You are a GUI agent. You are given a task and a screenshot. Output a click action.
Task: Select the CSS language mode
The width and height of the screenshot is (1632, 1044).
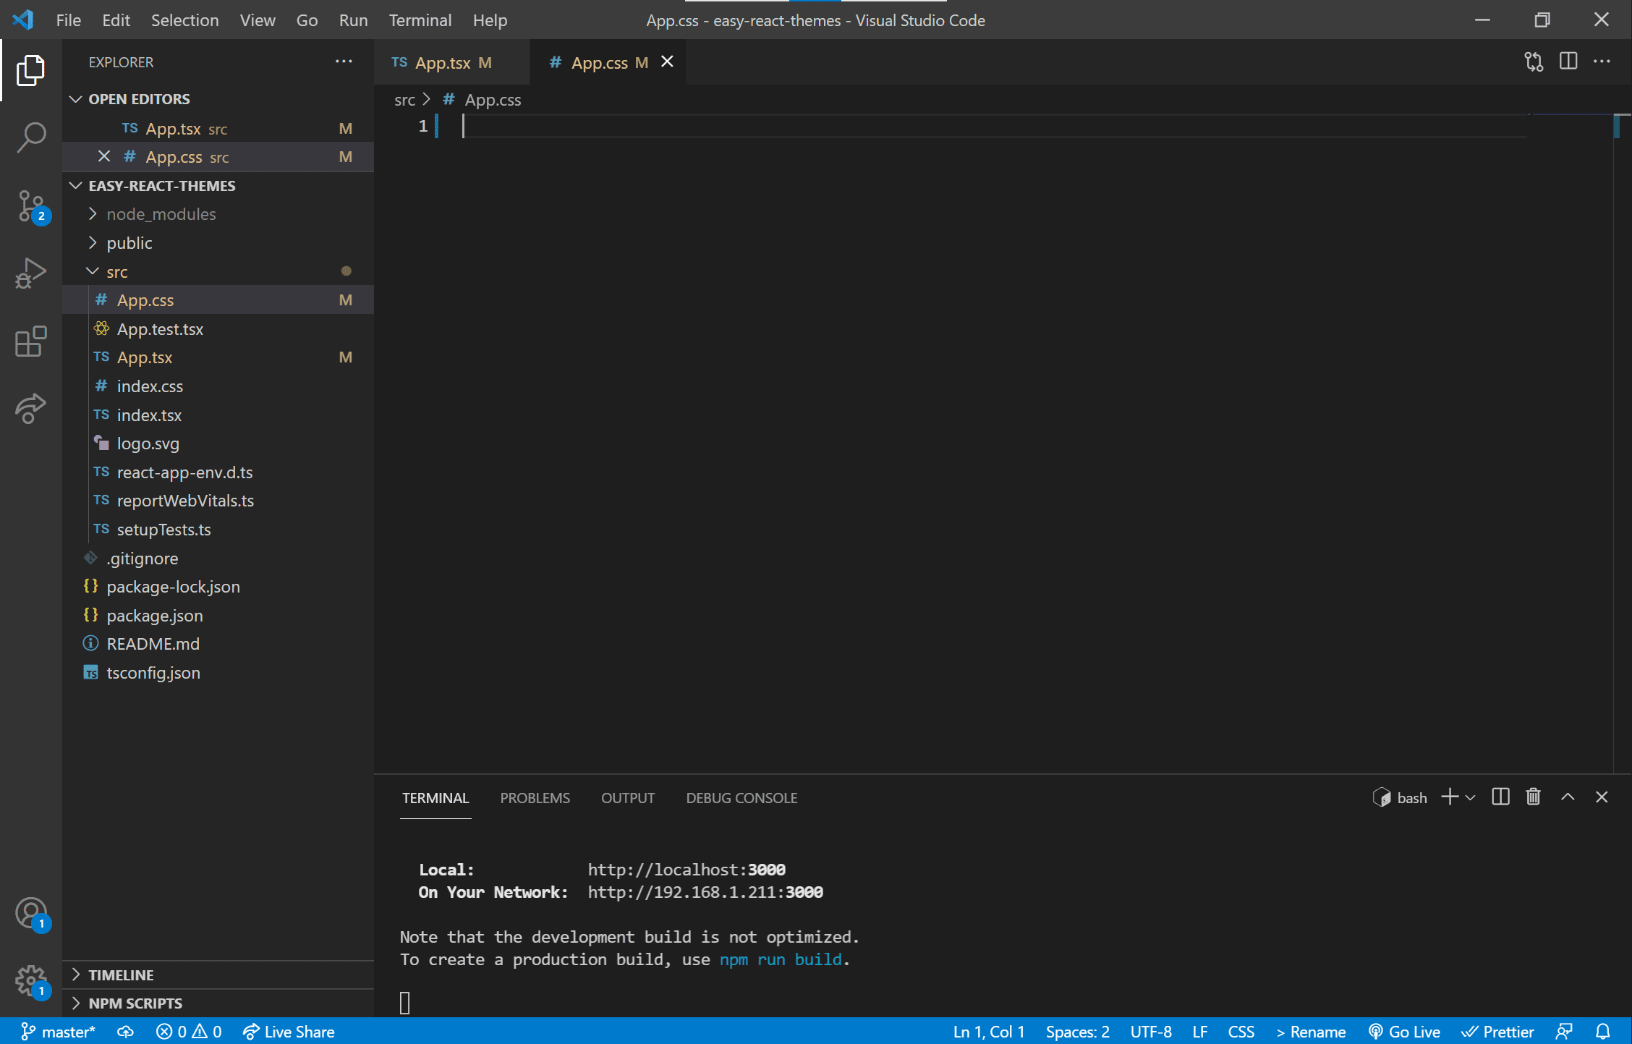click(x=1241, y=1032)
